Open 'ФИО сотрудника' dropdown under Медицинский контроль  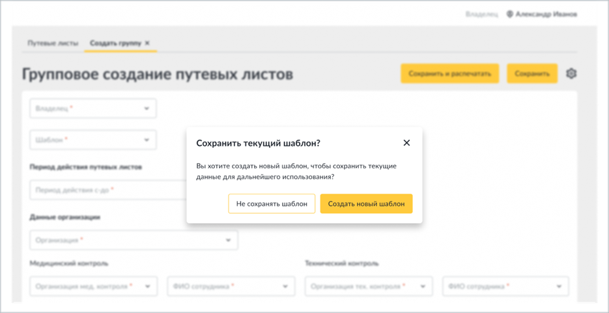pyautogui.click(x=231, y=286)
